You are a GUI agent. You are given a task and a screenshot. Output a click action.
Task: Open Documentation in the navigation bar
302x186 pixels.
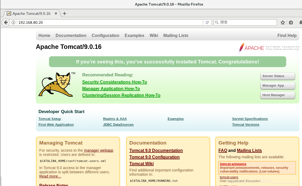[x=71, y=36]
